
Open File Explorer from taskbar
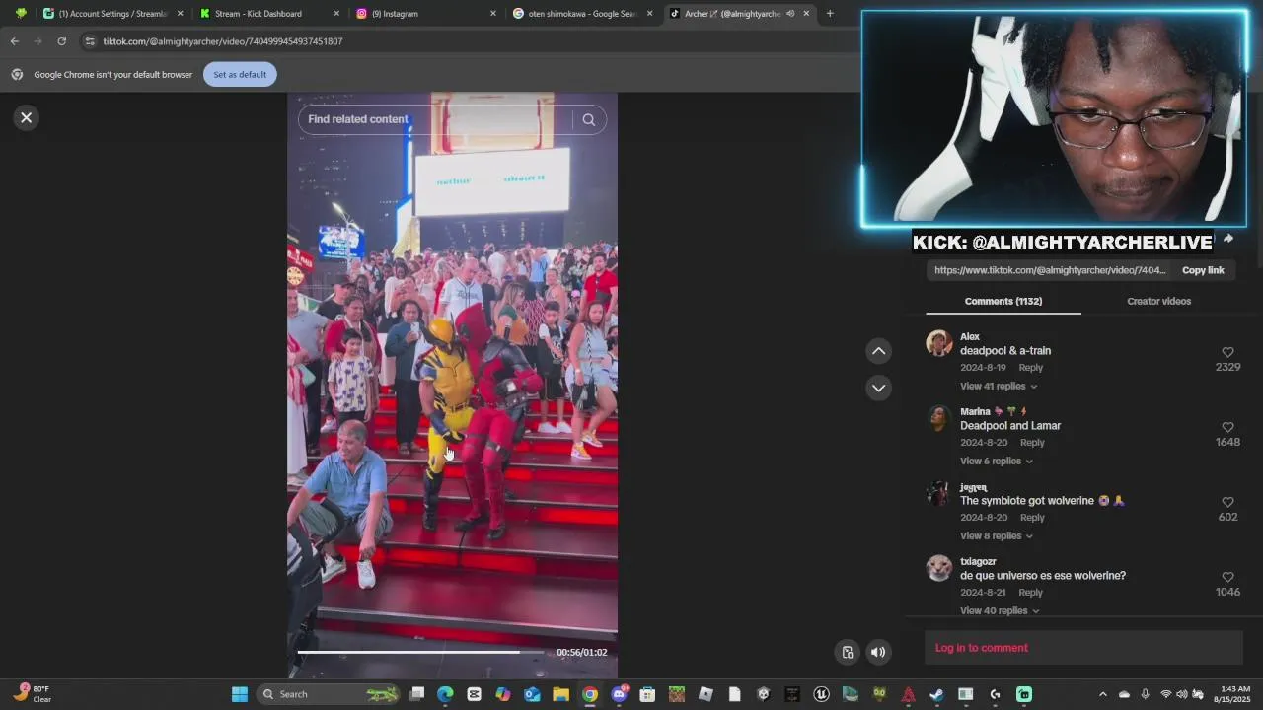(560, 694)
